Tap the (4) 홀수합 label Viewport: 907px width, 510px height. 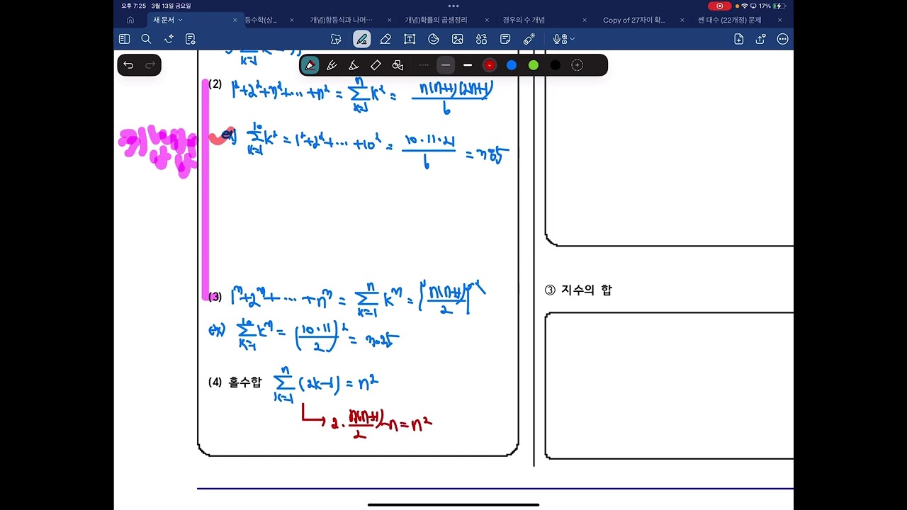(x=235, y=382)
